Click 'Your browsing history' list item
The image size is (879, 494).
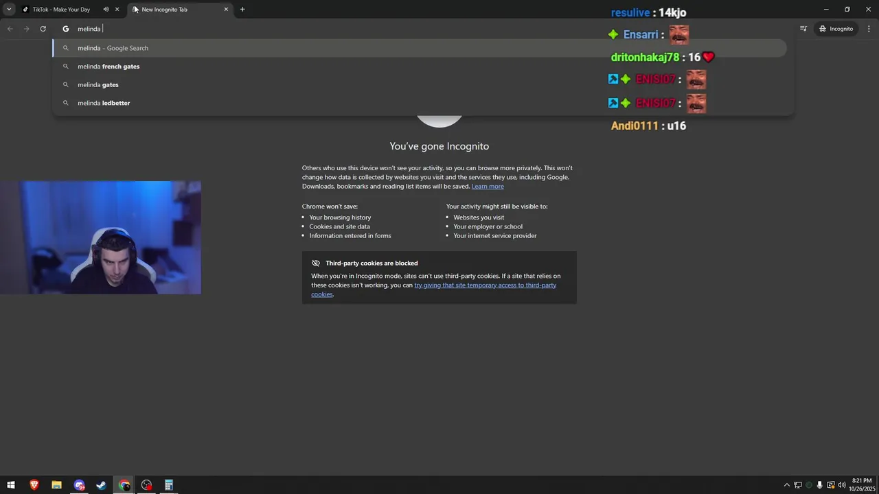(340, 217)
